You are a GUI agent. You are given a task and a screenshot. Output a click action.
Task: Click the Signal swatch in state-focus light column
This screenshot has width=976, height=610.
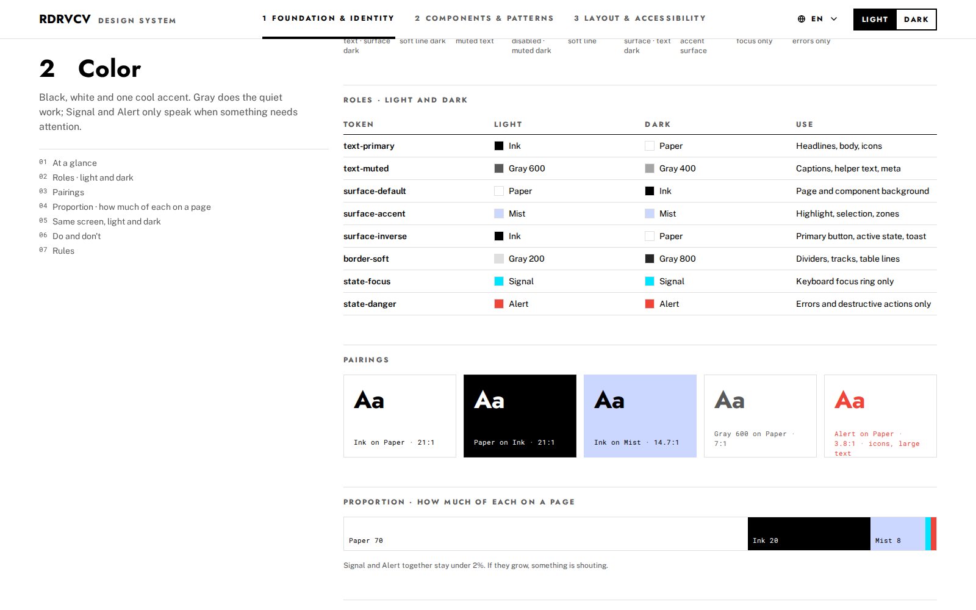point(499,281)
